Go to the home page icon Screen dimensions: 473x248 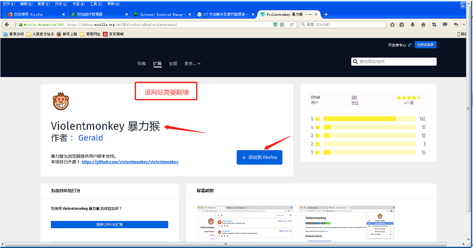coord(423,25)
